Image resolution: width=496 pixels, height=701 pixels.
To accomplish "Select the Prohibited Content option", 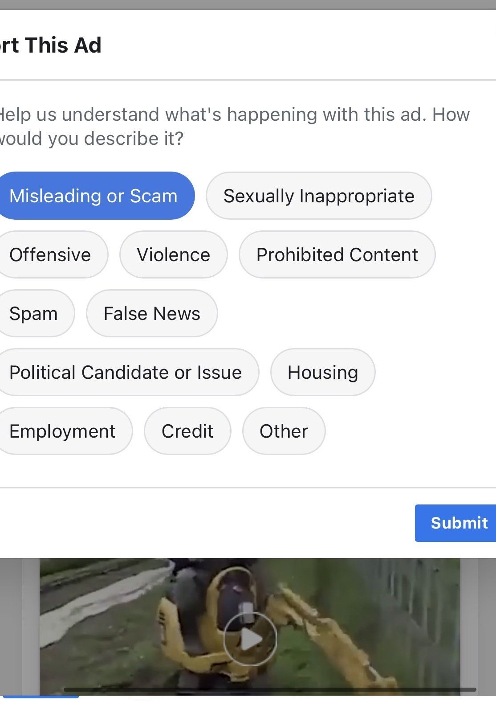I will click(337, 255).
